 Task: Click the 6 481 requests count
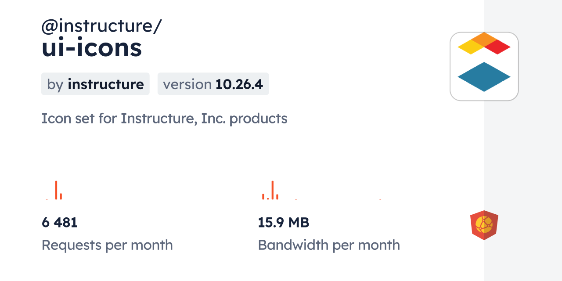(x=60, y=223)
